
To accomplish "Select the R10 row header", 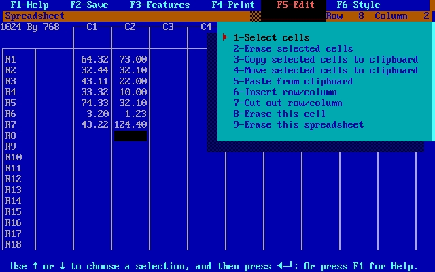I will (13, 158).
